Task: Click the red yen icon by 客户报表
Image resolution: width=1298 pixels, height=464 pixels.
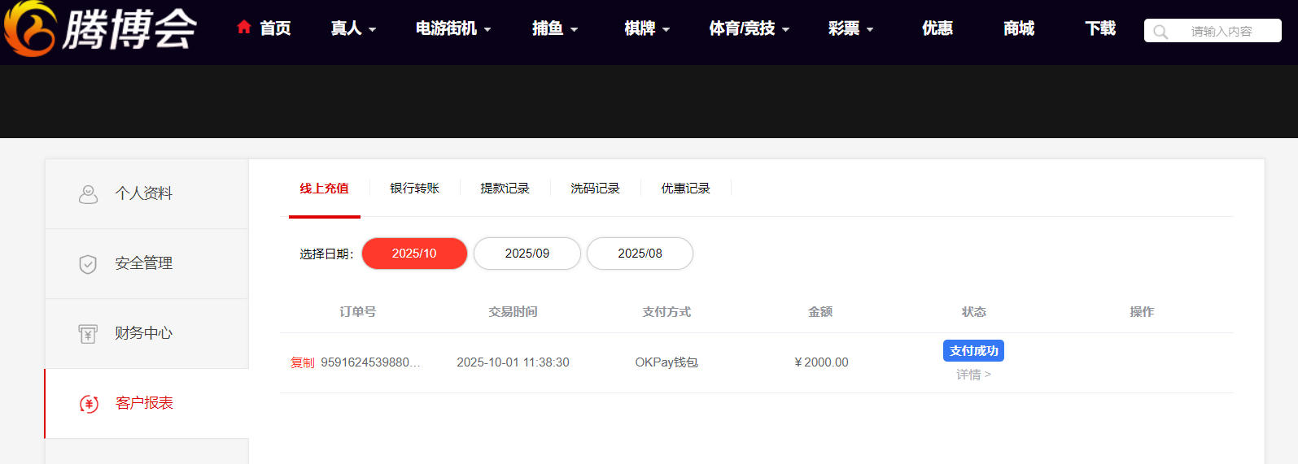Action: point(89,404)
